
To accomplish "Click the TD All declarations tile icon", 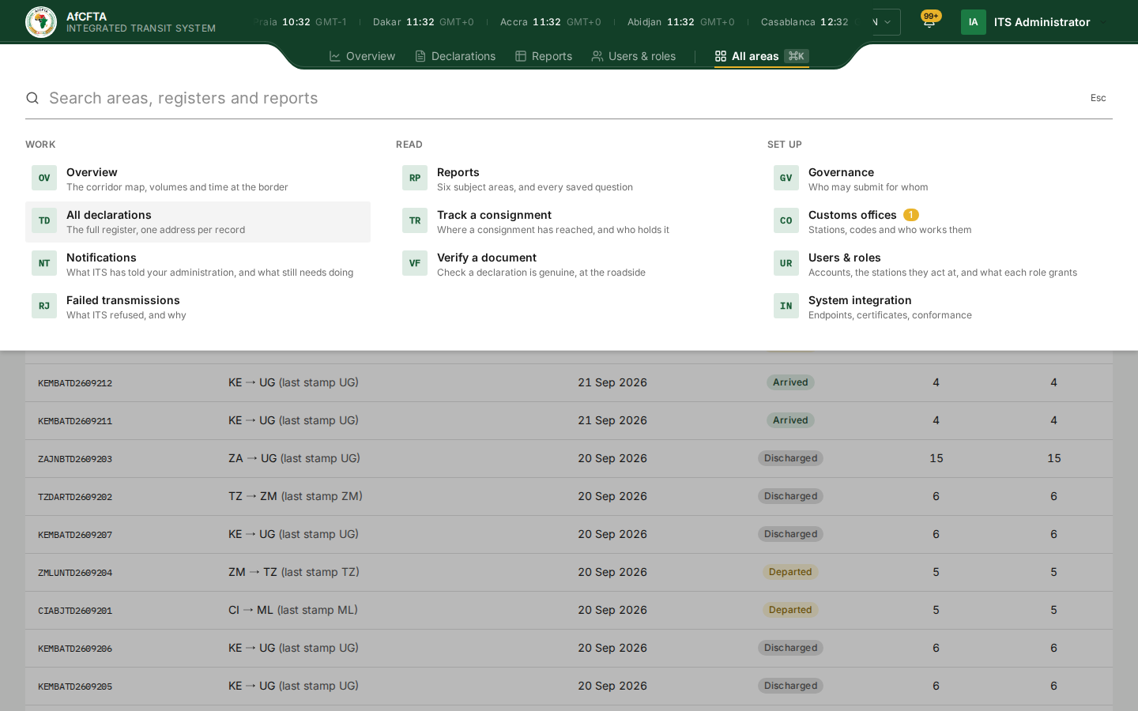I will [44, 220].
